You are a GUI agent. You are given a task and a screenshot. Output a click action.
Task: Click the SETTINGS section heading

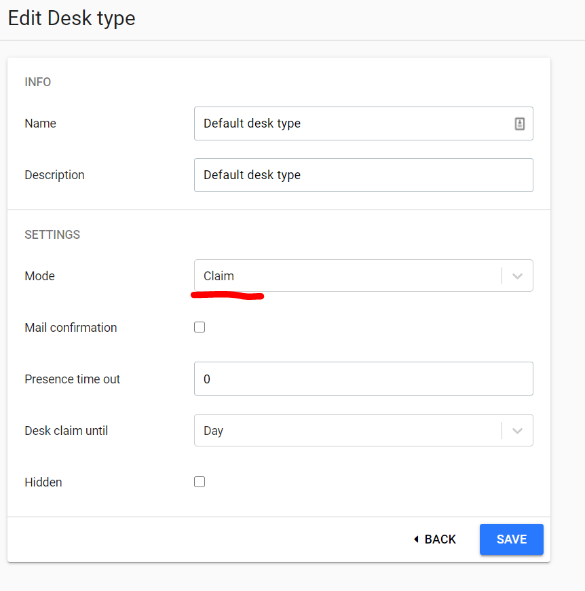pyautogui.click(x=52, y=235)
